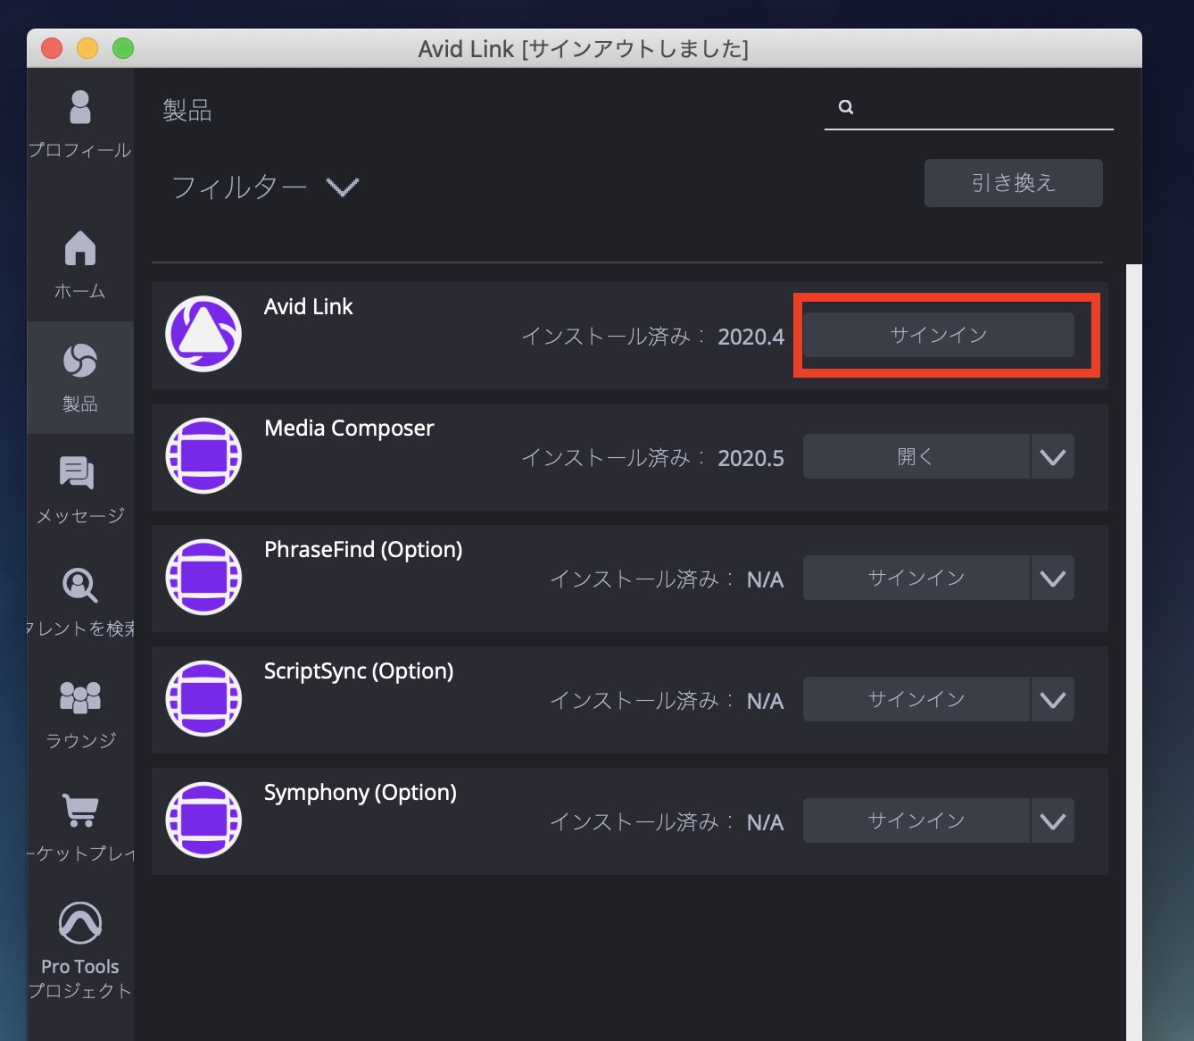Click the Media Composer product icon
The image size is (1194, 1041).
[x=203, y=455]
